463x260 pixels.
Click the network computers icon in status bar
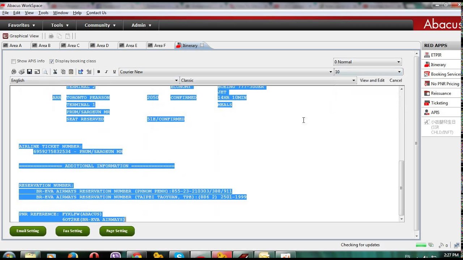tap(456, 245)
